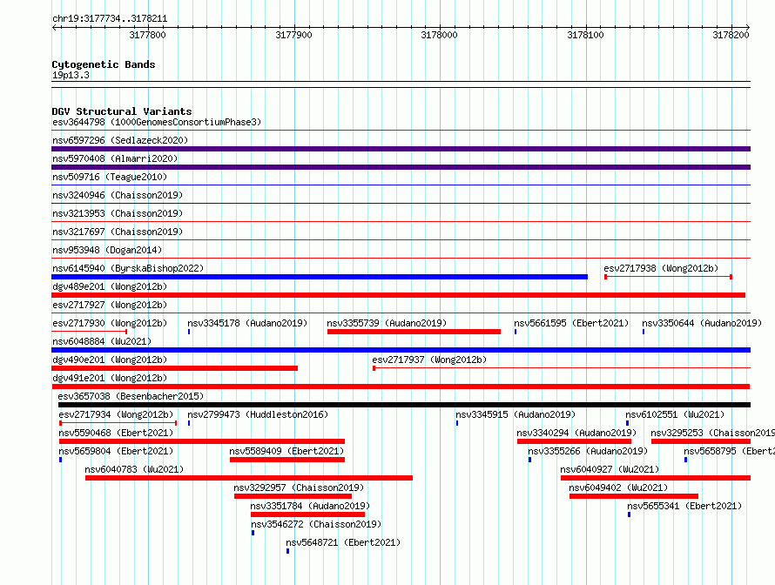Select the 19p13.3 cytogenetic band label
This screenshot has height=585, width=775.
[x=71, y=75]
